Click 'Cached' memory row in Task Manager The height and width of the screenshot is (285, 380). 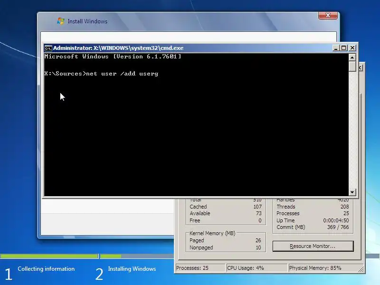coord(226,207)
